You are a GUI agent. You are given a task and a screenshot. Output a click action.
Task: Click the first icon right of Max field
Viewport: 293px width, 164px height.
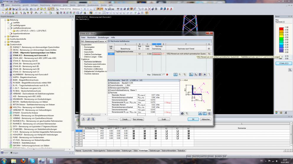(x=175, y=75)
